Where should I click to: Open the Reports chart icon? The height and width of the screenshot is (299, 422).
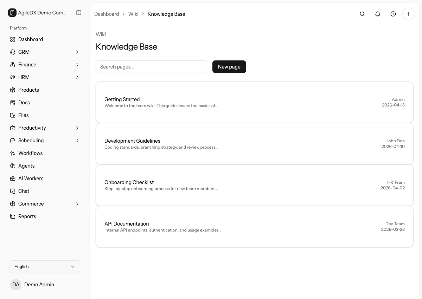click(x=13, y=216)
